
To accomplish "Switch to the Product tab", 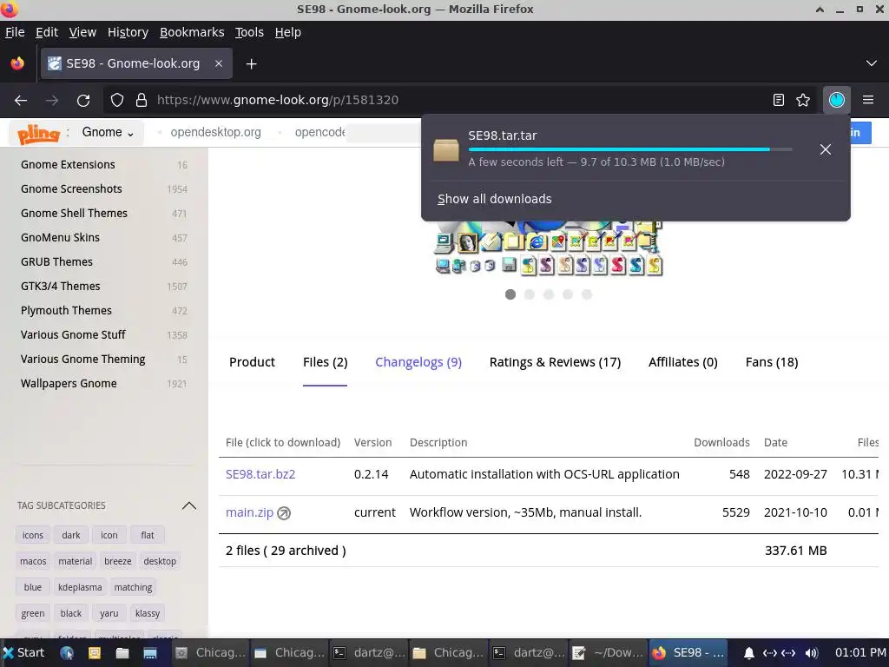I will coord(252,362).
